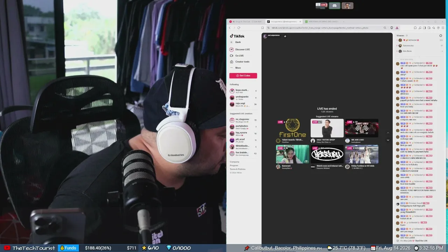
Task: Open browser extensions puzzle icon
Action: point(415,28)
